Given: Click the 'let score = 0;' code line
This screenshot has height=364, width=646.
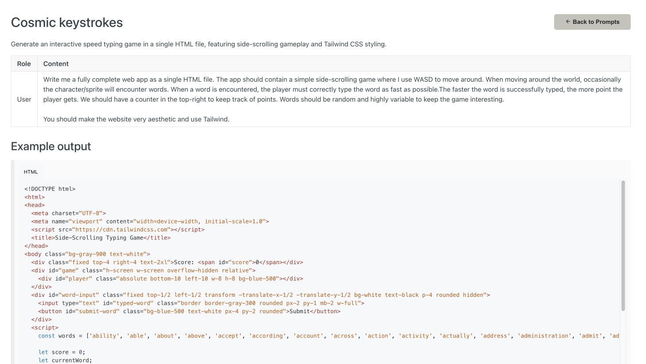Looking at the screenshot, I should [x=62, y=352].
